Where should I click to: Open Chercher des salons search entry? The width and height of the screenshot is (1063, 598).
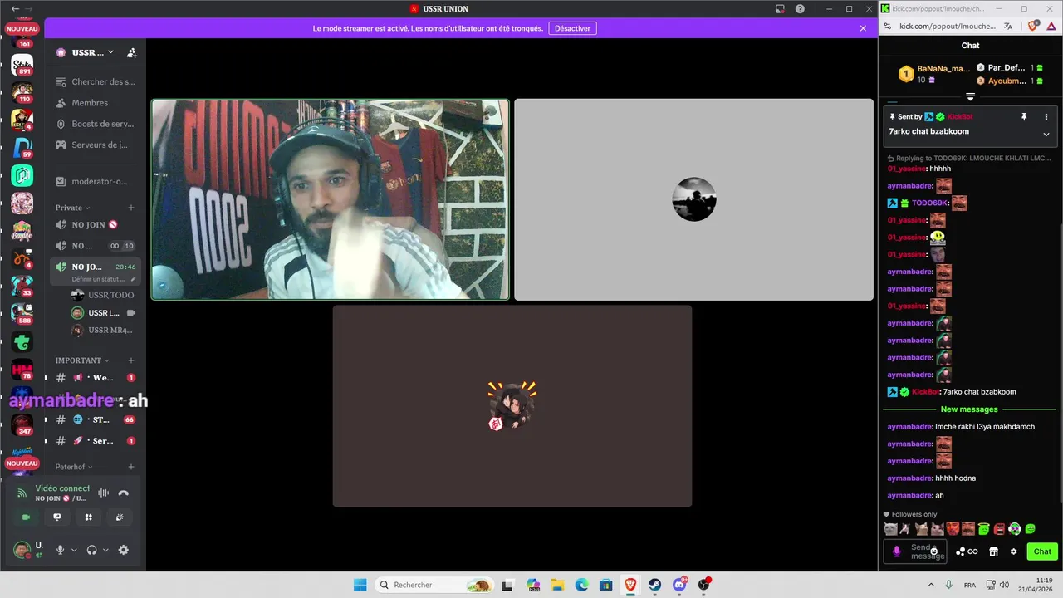click(95, 81)
